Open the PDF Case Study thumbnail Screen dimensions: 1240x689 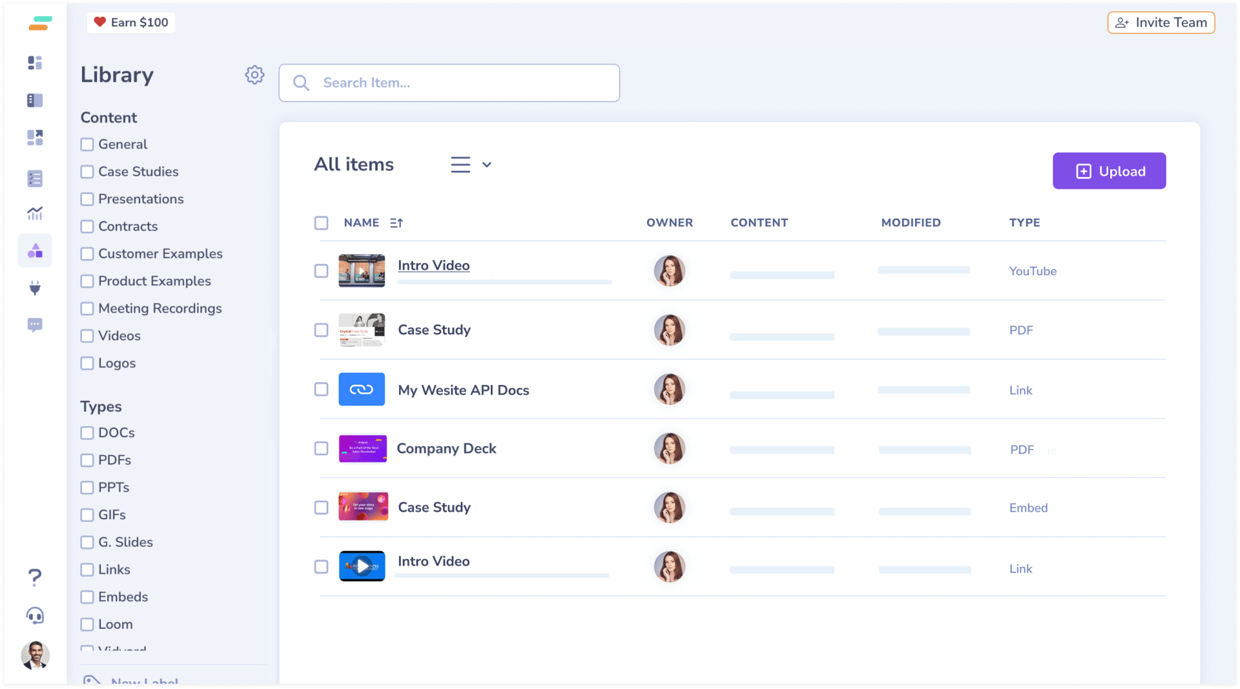(x=362, y=330)
